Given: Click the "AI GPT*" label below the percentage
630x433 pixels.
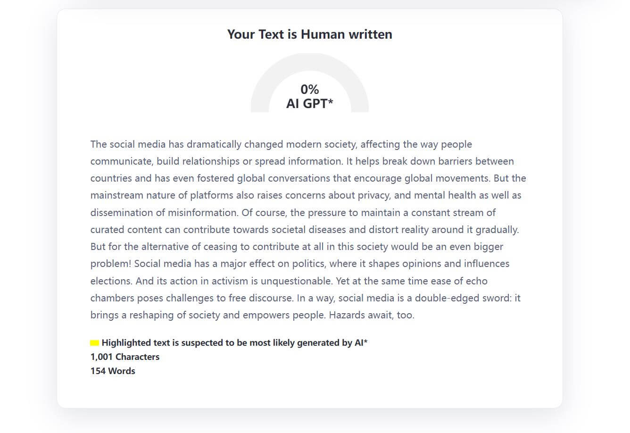Looking at the screenshot, I should [309, 104].
